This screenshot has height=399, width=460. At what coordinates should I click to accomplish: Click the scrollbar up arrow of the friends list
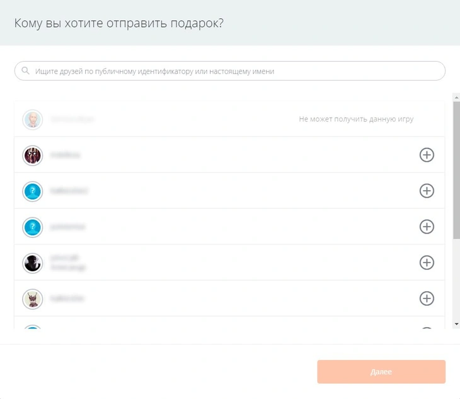pos(456,97)
